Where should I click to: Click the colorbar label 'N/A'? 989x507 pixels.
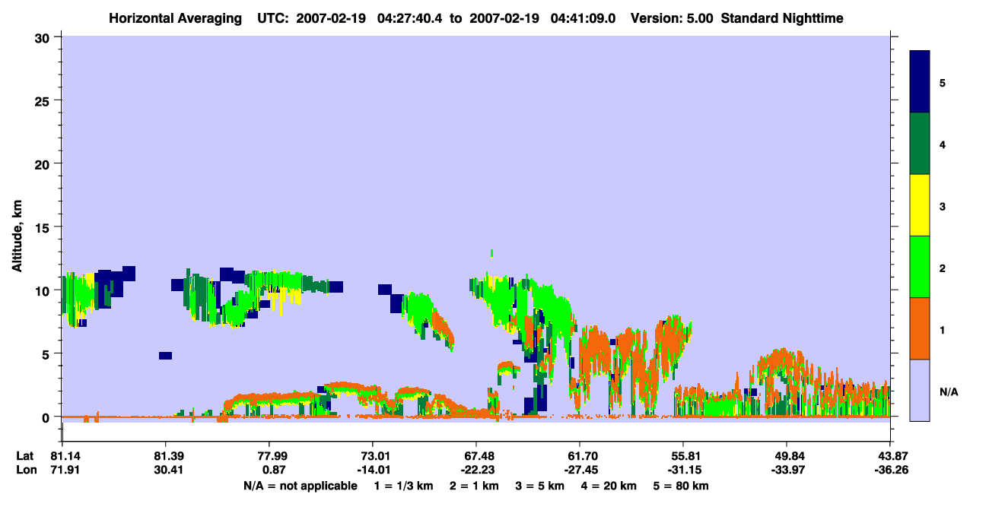948,391
